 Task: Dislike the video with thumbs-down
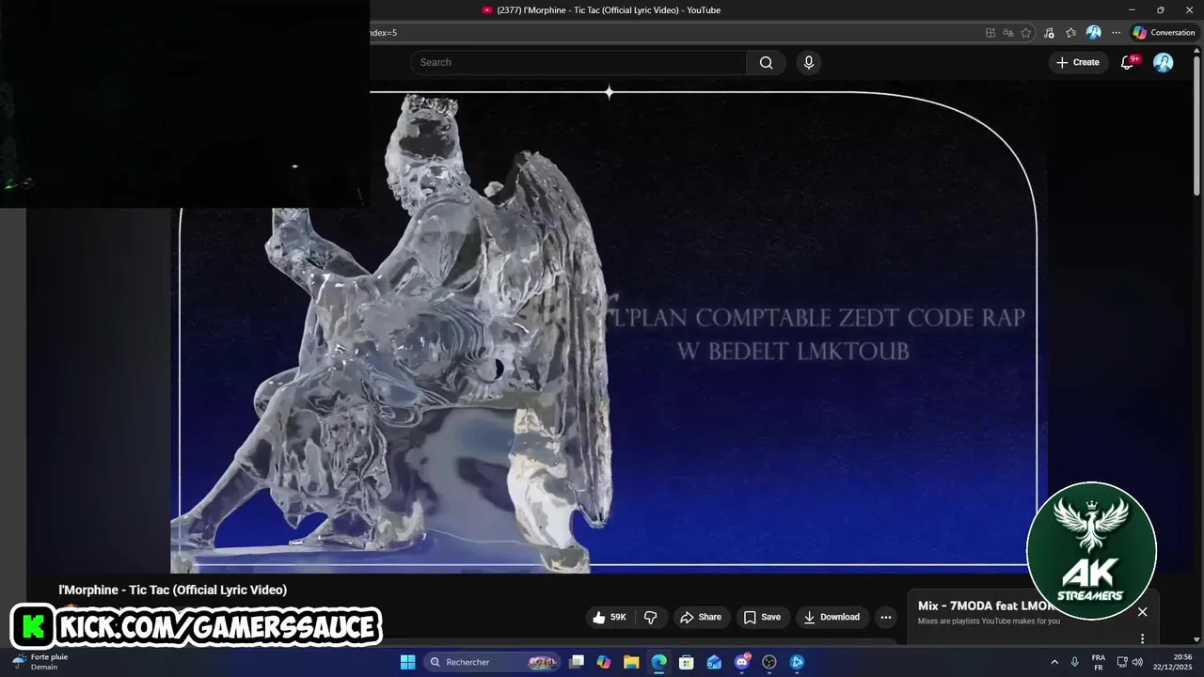pos(650,617)
